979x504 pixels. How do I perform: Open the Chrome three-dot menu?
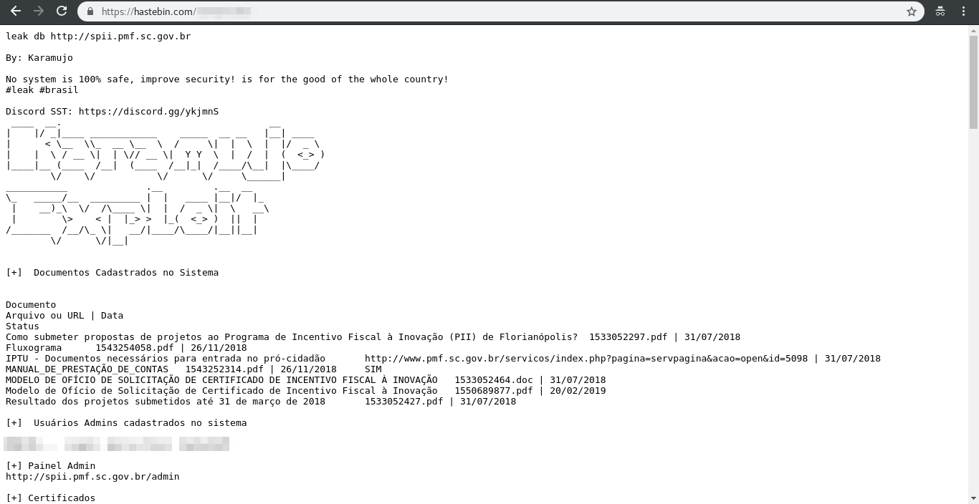pos(964,11)
